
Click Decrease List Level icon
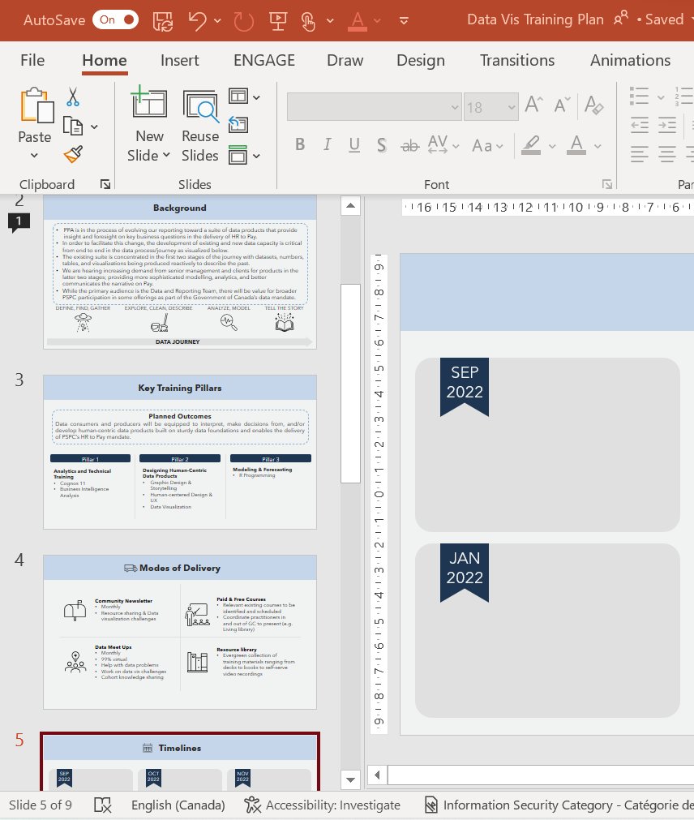(639, 125)
